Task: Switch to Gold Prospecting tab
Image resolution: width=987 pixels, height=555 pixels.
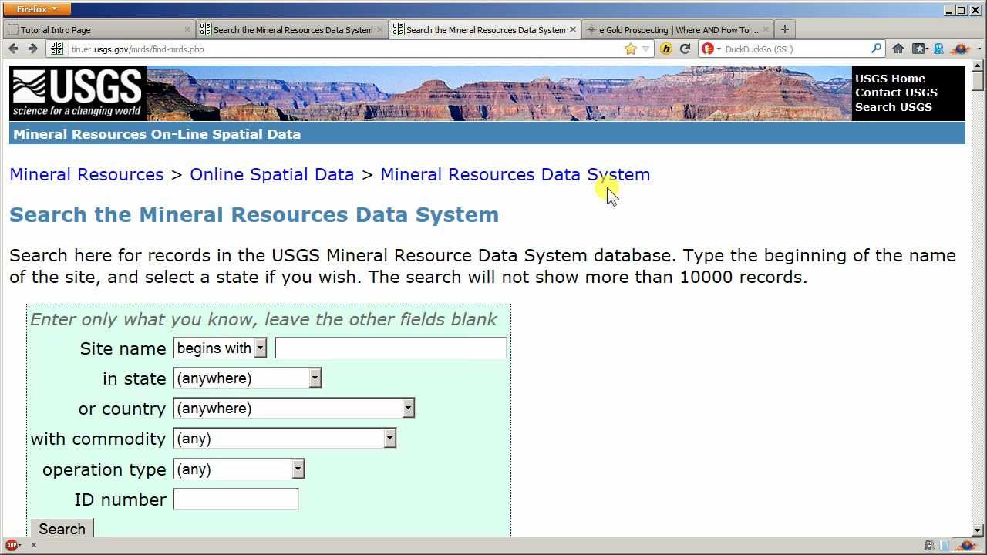Action: click(x=677, y=29)
